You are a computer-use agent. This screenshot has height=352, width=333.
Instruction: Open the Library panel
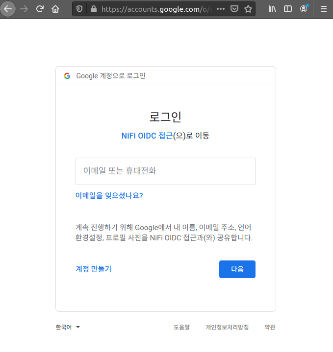coord(272,9)
